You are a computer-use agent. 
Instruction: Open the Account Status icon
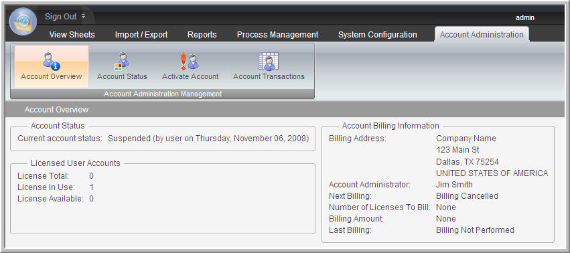[122, 61]
